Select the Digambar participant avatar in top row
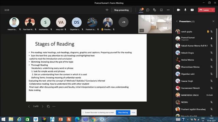Screen dimensions: 218x122 coord(77,22)
